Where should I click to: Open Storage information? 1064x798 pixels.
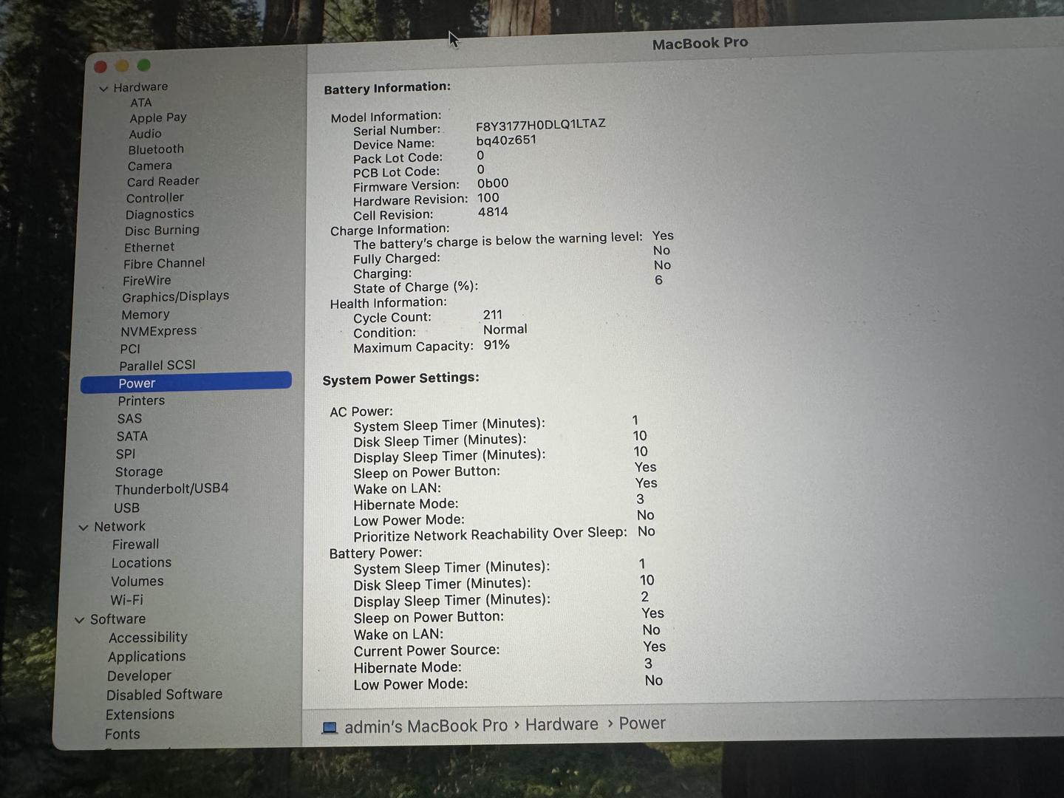pos(139,472)
